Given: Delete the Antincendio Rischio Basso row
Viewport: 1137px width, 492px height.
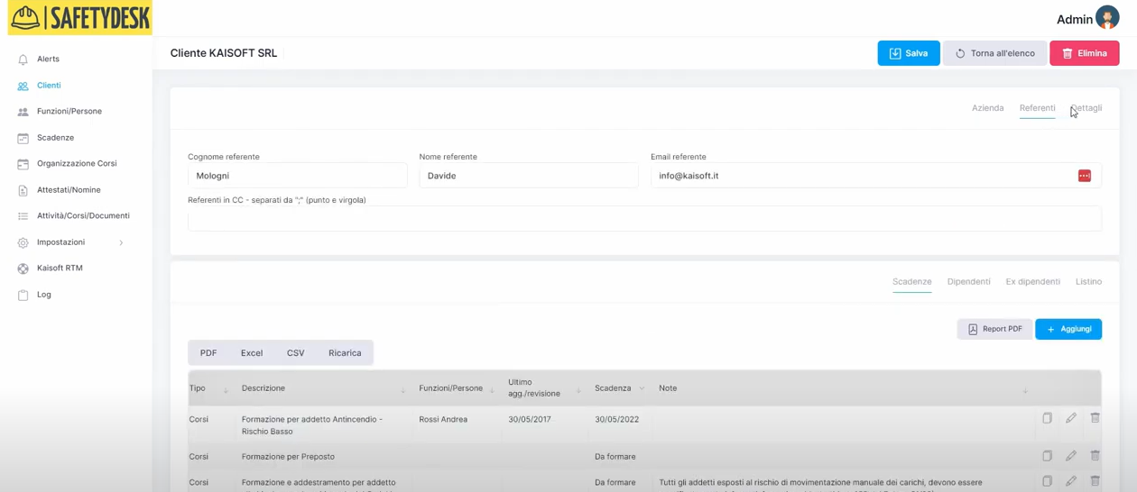Looking at the screenshot, I should pyautogui.click(x=1095, y=418).
